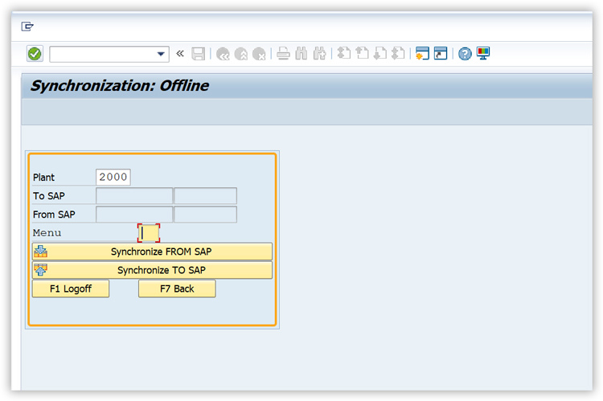This screenshot has width=603, height=401.
Task: Click the green checkmark Enter icon
Action: pyautogui.click(x=35, y=54)
